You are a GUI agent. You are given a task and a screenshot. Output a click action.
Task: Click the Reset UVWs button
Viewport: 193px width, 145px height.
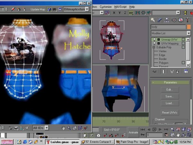click(170, 112)
